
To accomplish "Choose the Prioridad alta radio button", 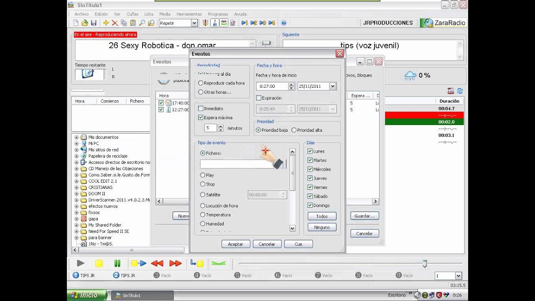I will pos(294,130).
